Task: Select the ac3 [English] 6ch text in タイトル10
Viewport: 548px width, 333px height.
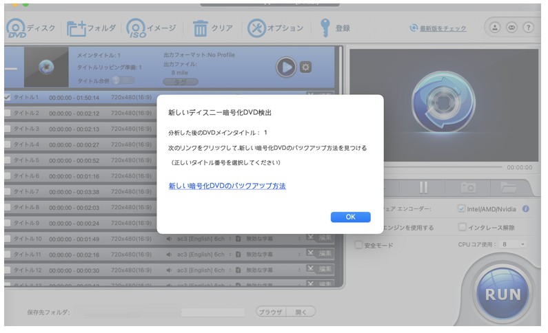Action: 201,239
